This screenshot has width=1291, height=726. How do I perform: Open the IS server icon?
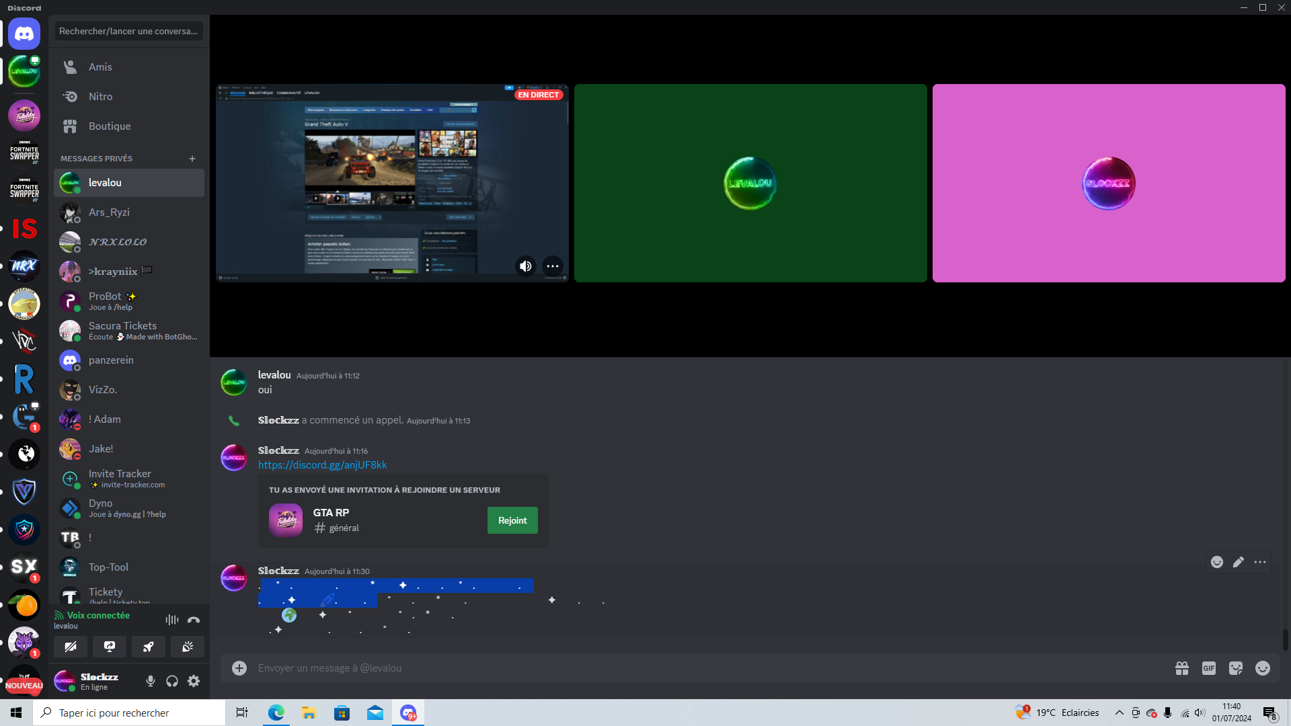point(24,229)
